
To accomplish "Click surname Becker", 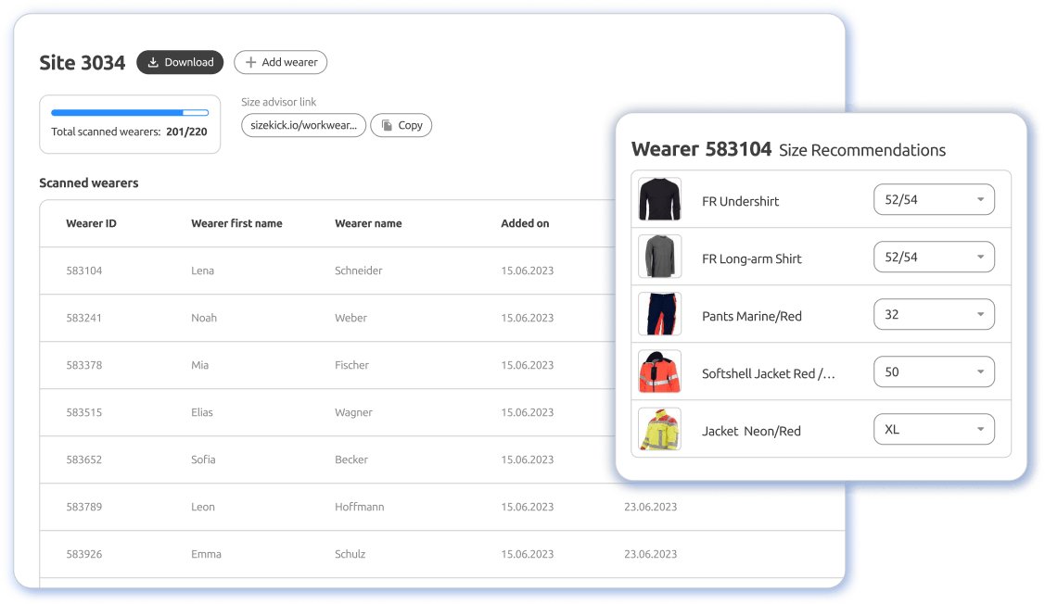I will 351,459.
